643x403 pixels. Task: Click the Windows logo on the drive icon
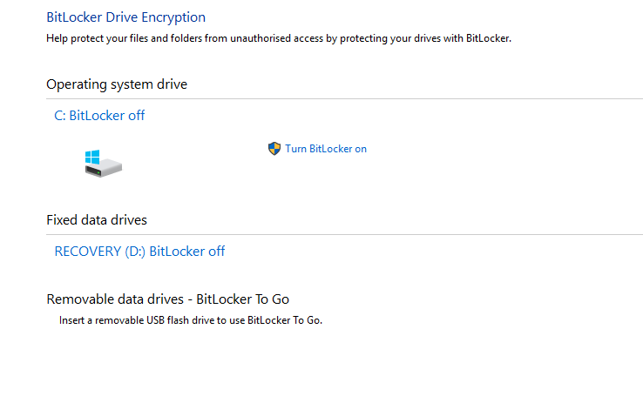(93, 158)
